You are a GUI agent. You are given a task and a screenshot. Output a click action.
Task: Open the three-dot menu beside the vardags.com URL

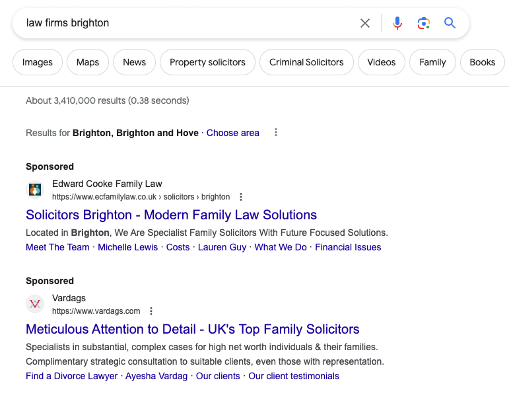(x=151, y=311)
